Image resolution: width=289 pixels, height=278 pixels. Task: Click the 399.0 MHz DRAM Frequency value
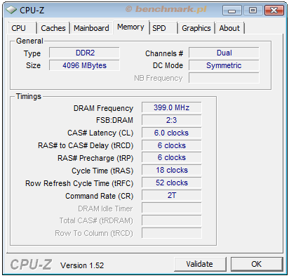point(172,107)
